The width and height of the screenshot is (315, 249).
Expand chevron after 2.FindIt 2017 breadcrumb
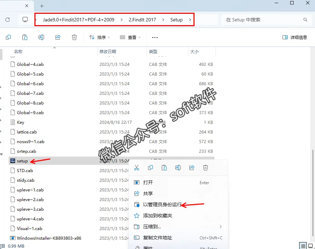163,20
